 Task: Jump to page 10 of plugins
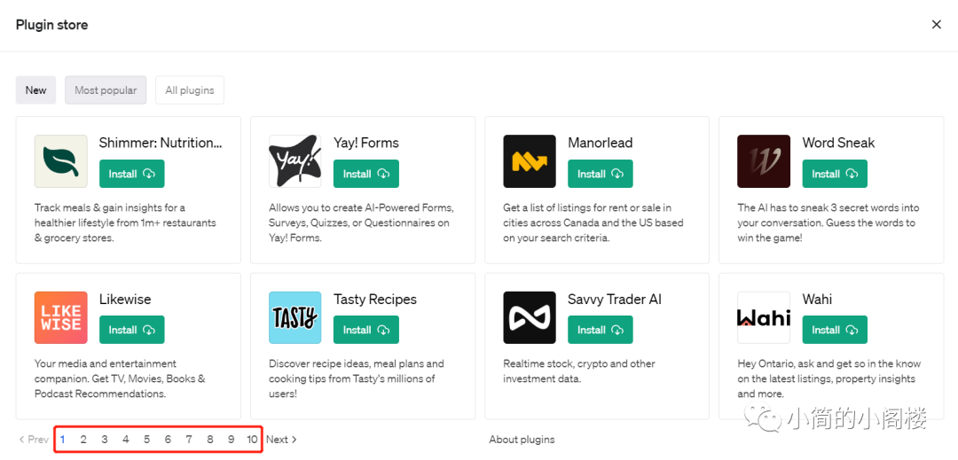pyautogui.click(x=252, y=440)
